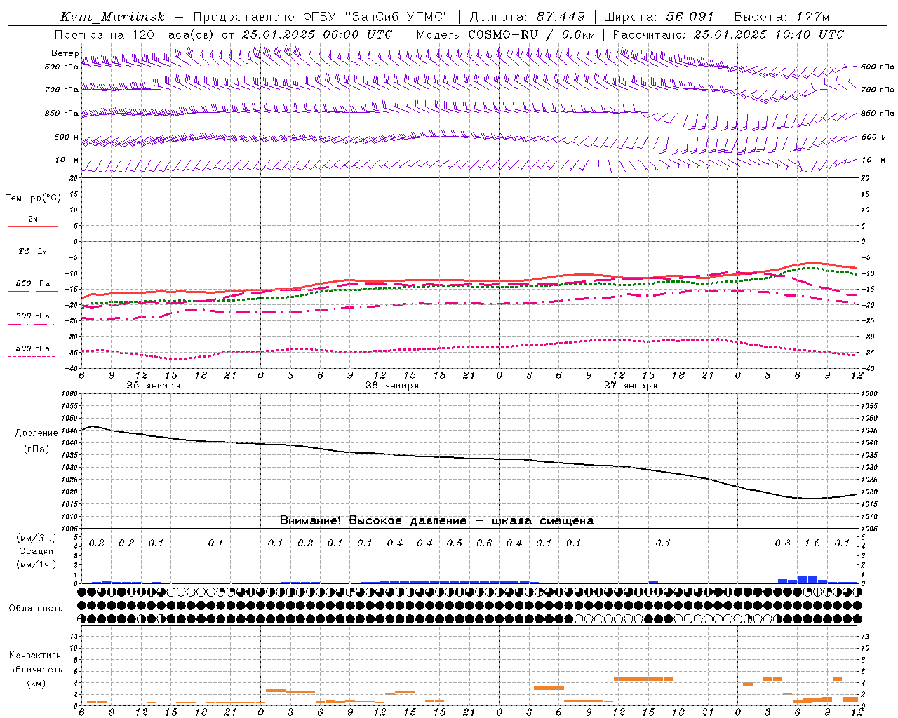Screen dimensions: 898x718
Task: Click the Ветер section label
Action: (65, 53)
